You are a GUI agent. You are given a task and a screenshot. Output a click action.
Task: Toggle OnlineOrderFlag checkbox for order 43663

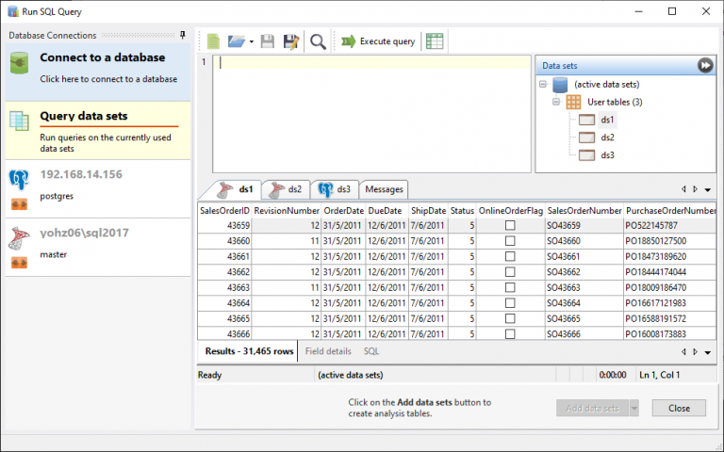click(x=510, y=287)
